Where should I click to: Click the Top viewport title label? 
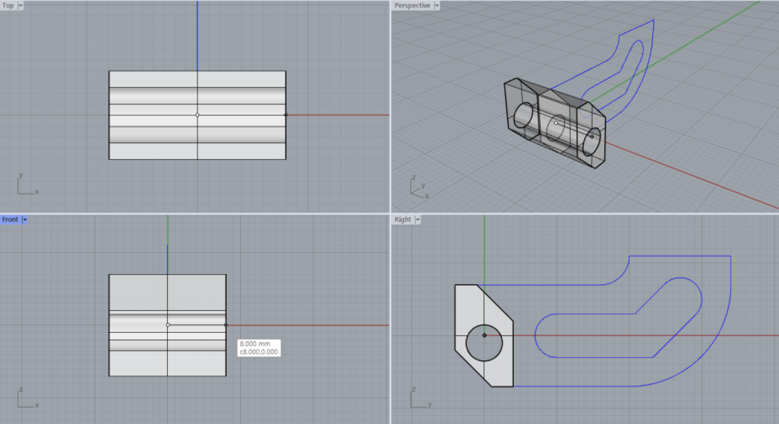[8, 6]
